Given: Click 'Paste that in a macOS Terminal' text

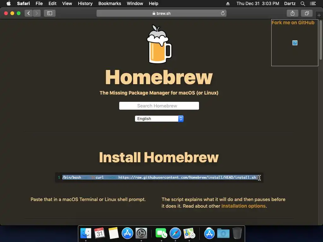Looking at the screenshot, I should [x=88, y=199].
